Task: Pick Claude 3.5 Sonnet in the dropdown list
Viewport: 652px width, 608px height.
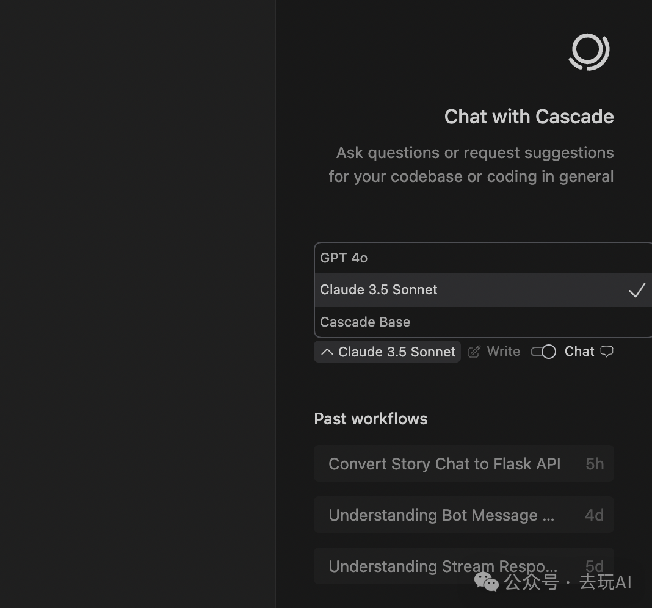Action: coord(379,290)
